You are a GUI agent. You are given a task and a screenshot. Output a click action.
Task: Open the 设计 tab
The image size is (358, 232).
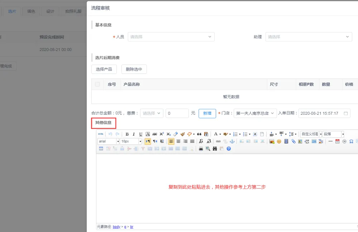[x=50, y=11]
